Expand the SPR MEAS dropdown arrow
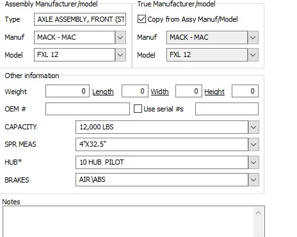Viewport: 297px width, 237px height. point(253,145)
